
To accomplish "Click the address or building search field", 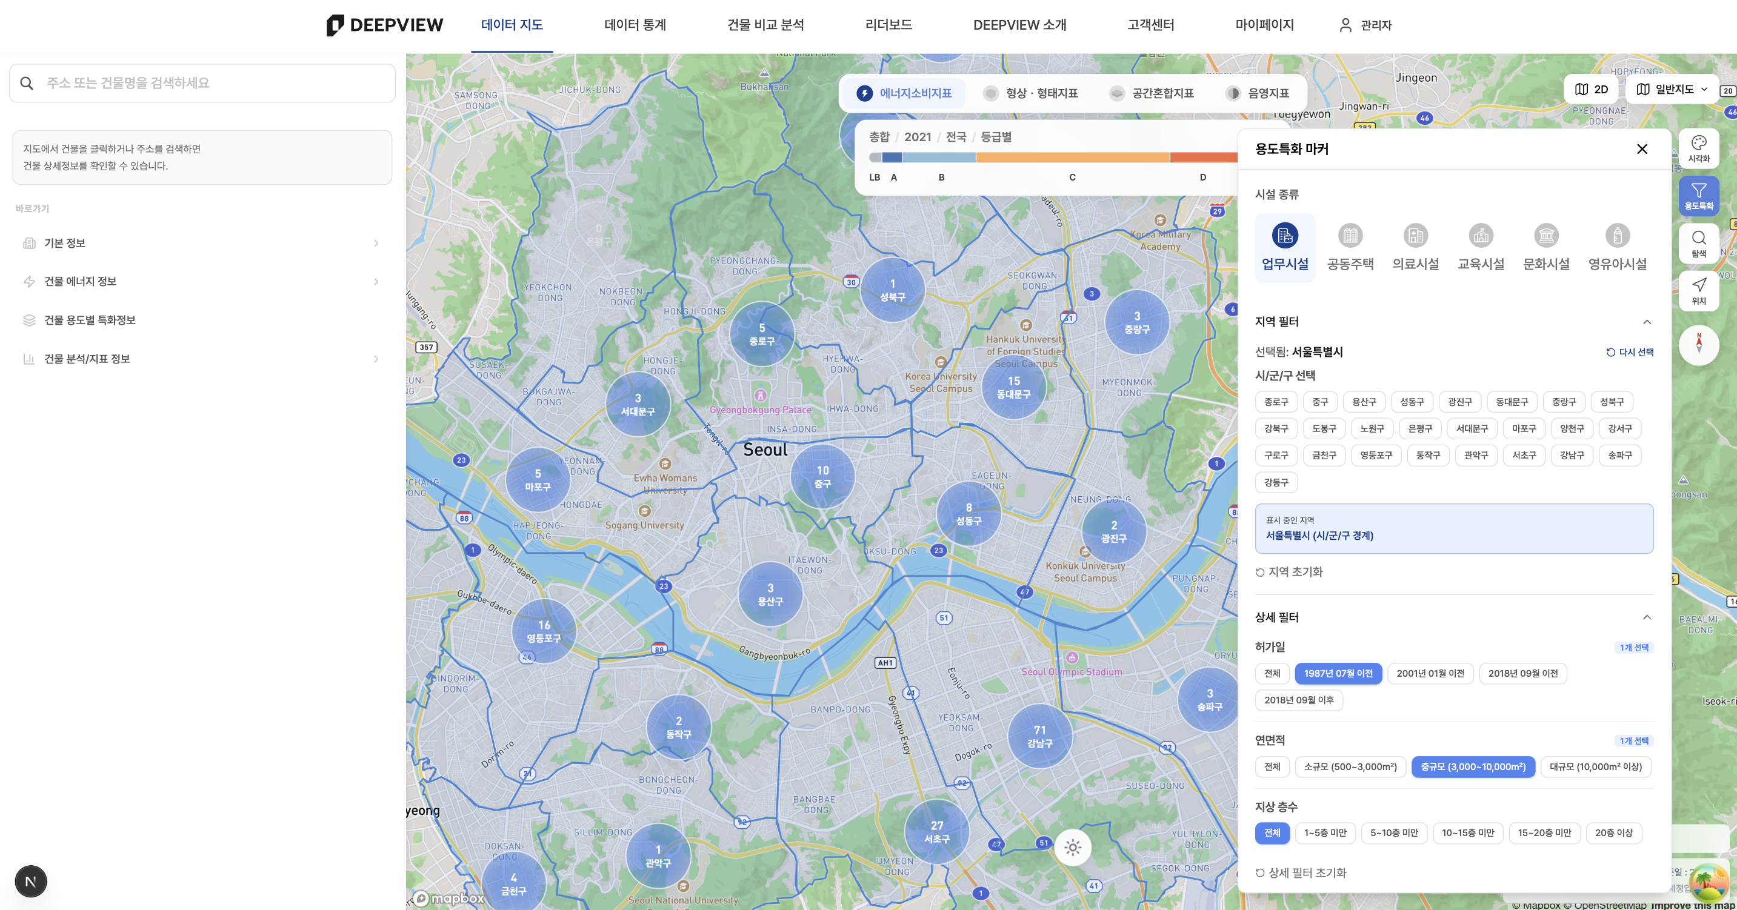I will [202, 83].
